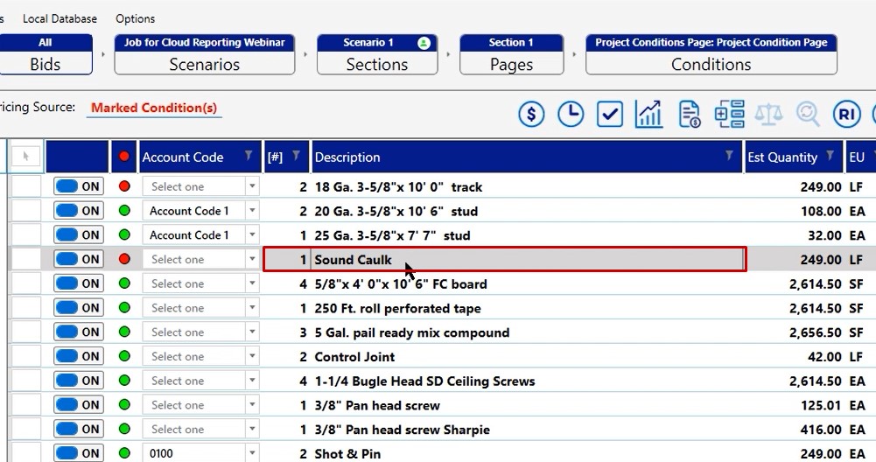The image size is (876, 462).
Task: Select the Shot & Pin description cell
Action: tap(525, 453)
